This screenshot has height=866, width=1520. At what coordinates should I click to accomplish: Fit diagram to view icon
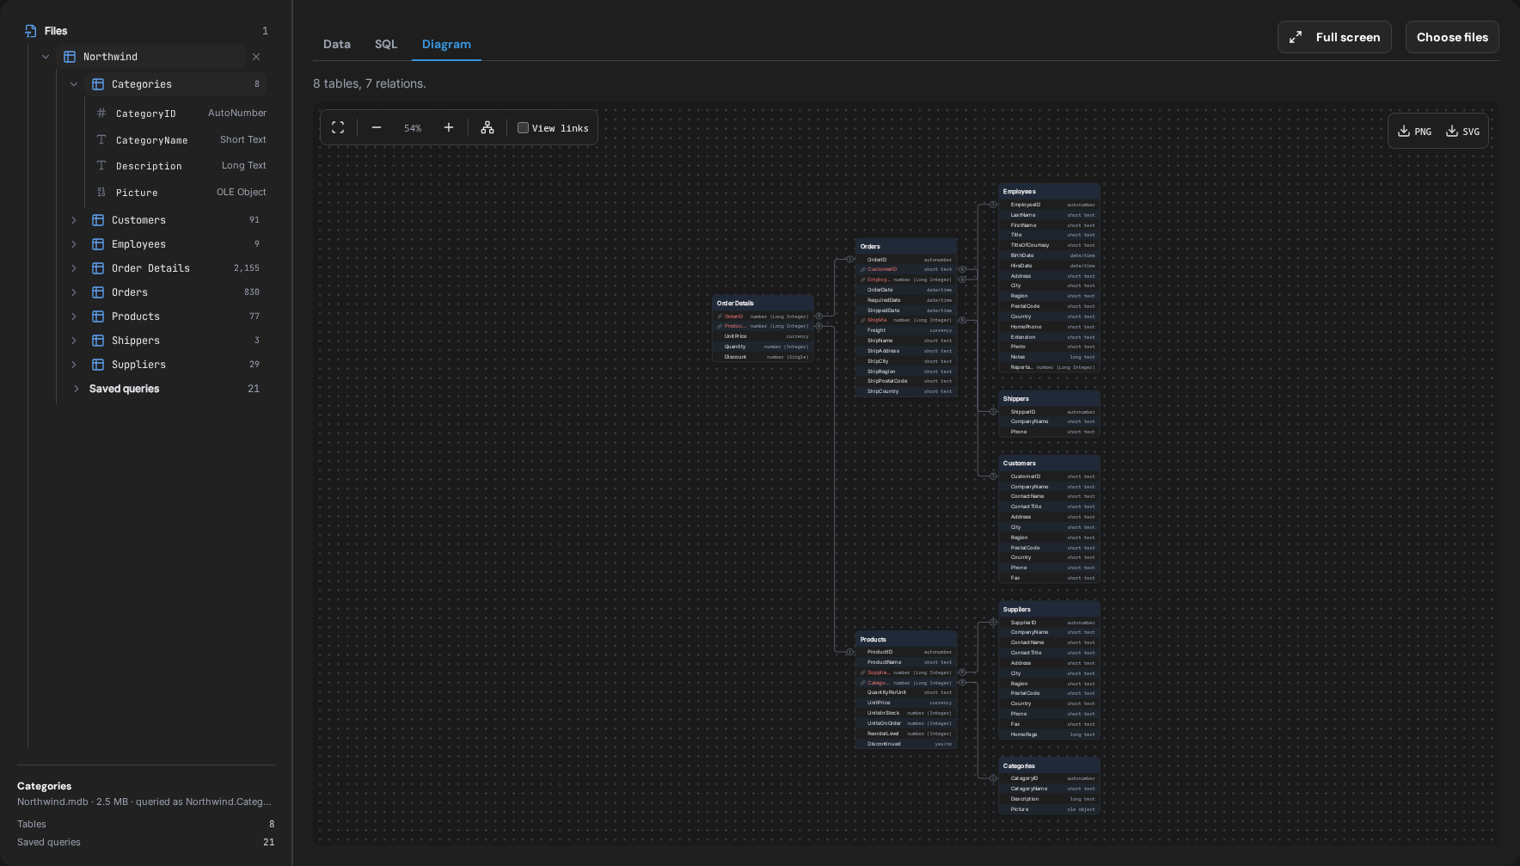338,127
